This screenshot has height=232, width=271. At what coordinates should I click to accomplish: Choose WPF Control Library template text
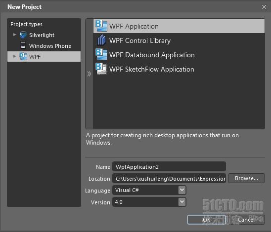click(140, 40)
